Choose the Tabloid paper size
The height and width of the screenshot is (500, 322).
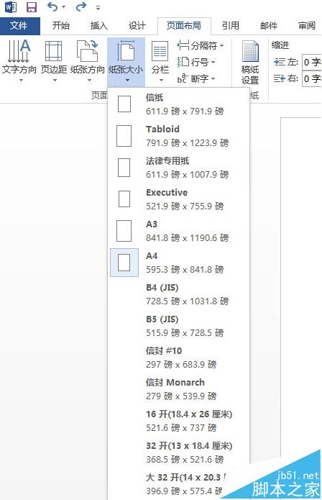[x=178, y=136]
